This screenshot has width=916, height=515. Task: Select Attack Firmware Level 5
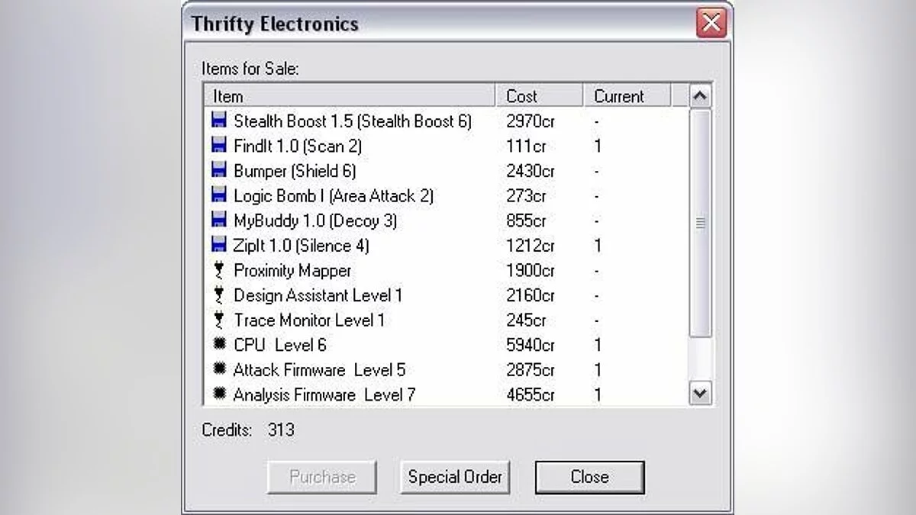446,370
